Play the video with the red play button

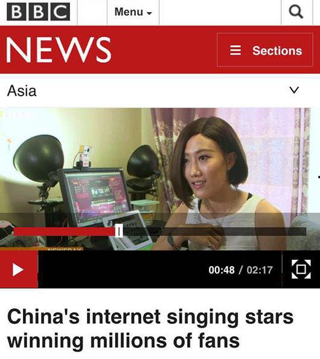click(19, 270)
